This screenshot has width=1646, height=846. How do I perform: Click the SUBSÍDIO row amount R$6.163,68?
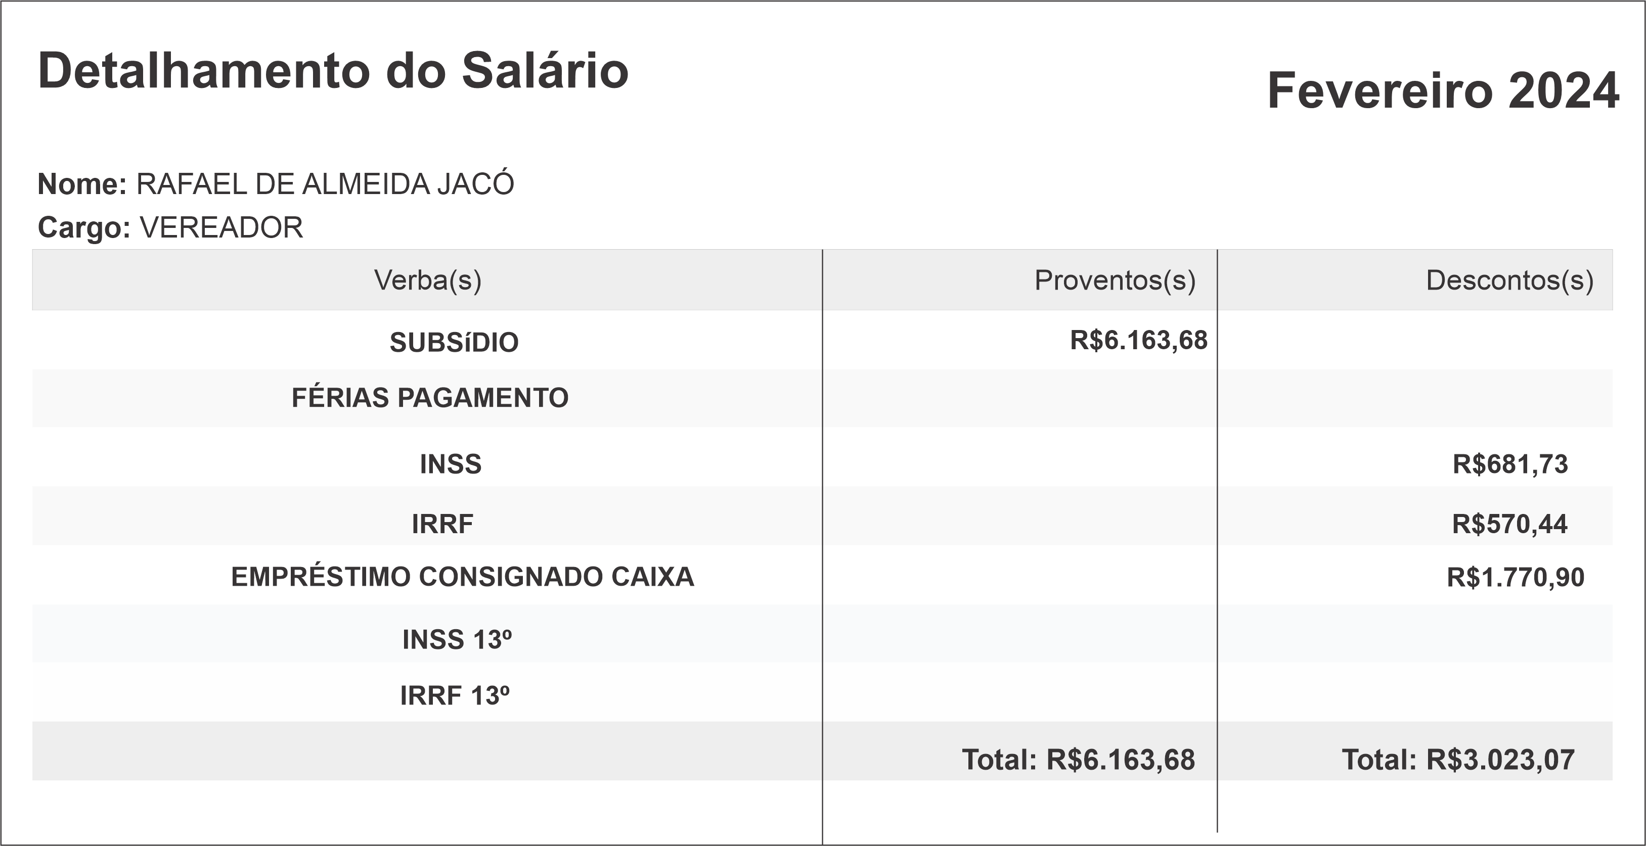(1139, 340)
